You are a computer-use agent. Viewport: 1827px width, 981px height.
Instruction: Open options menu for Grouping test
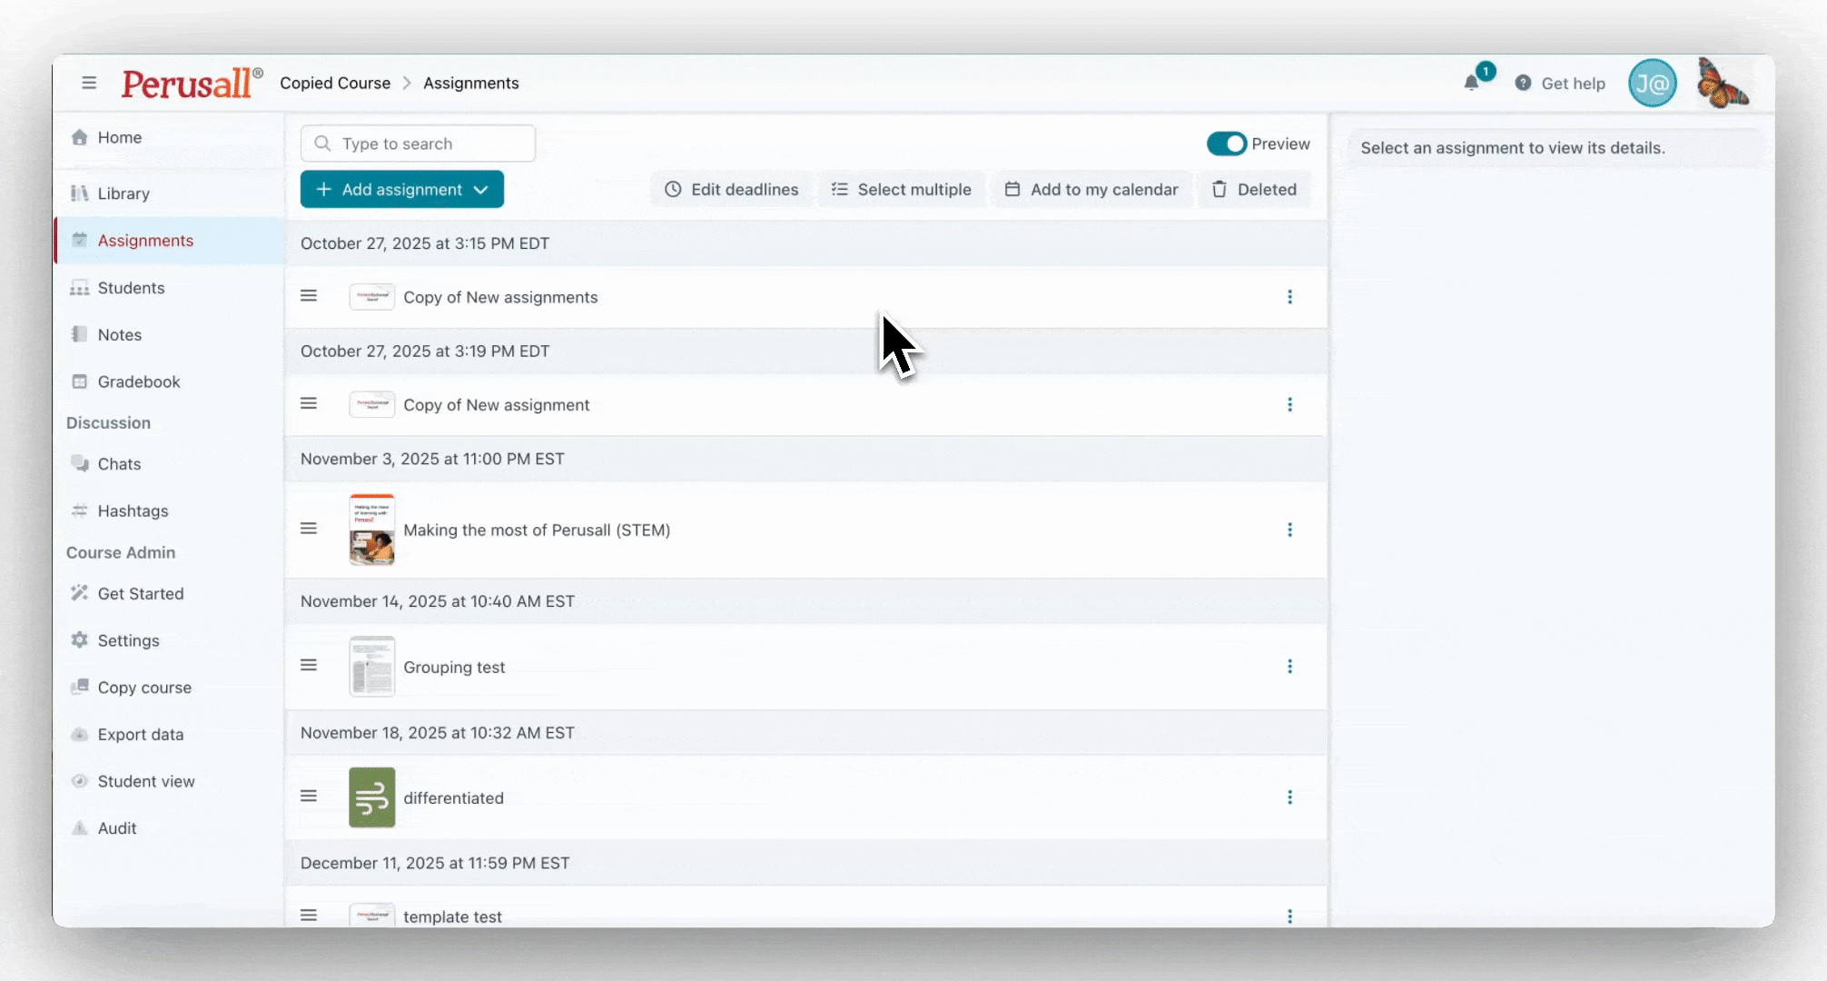pos(1289,667)
